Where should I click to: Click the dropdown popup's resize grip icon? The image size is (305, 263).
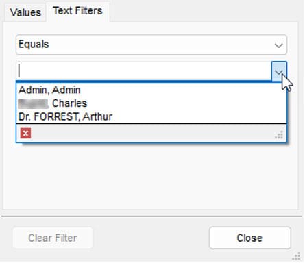(x=279, y=135)
